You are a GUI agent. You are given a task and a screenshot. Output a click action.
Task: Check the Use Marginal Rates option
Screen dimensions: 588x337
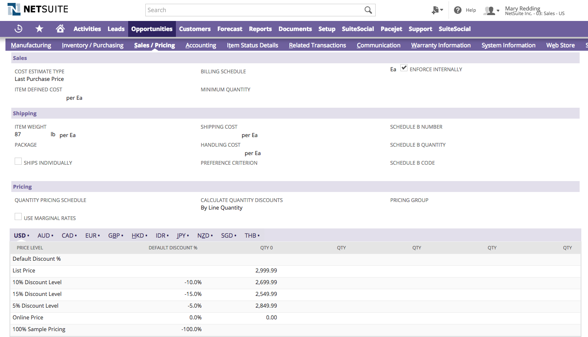(x=18, y=216)
